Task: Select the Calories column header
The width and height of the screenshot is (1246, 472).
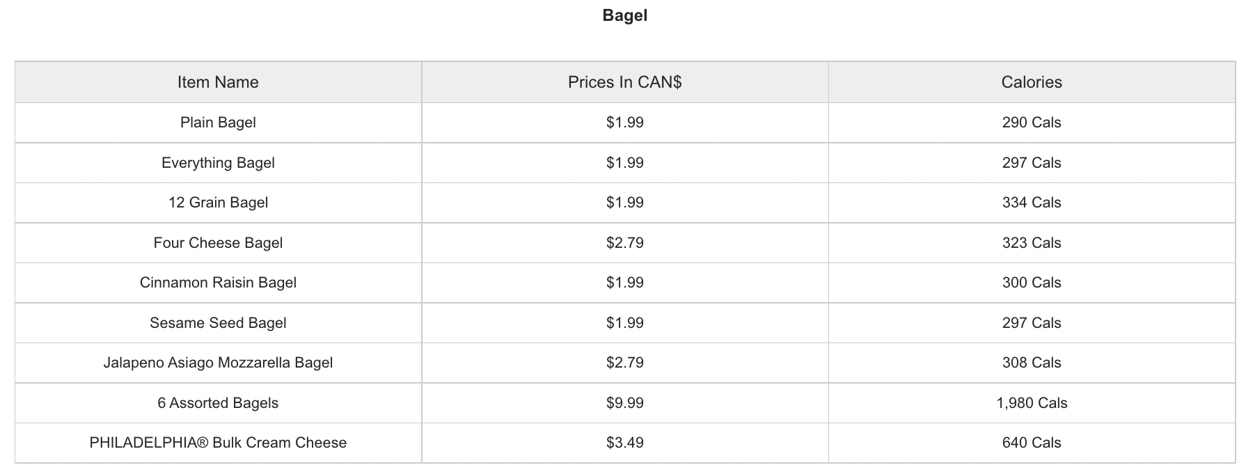Action: [x=1032, y=82]
